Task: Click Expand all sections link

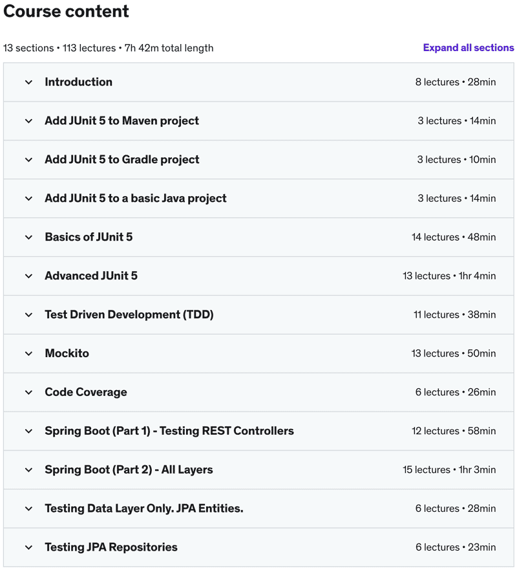Action: [x=468, y=48]
